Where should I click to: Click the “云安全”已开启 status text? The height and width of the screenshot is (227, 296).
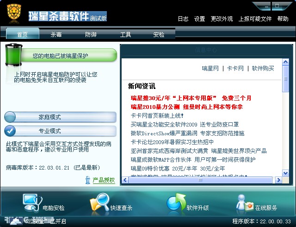(45, 221)
